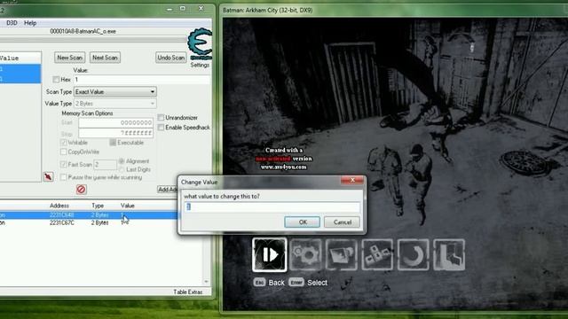Select the photo gallery icon in game menu
The image size is (568, 319).
click(x=341, y=254)
